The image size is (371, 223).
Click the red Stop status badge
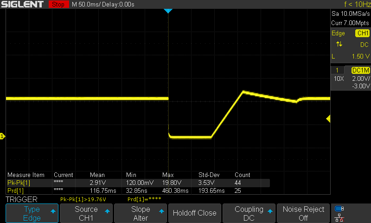(x=58, y=4)
